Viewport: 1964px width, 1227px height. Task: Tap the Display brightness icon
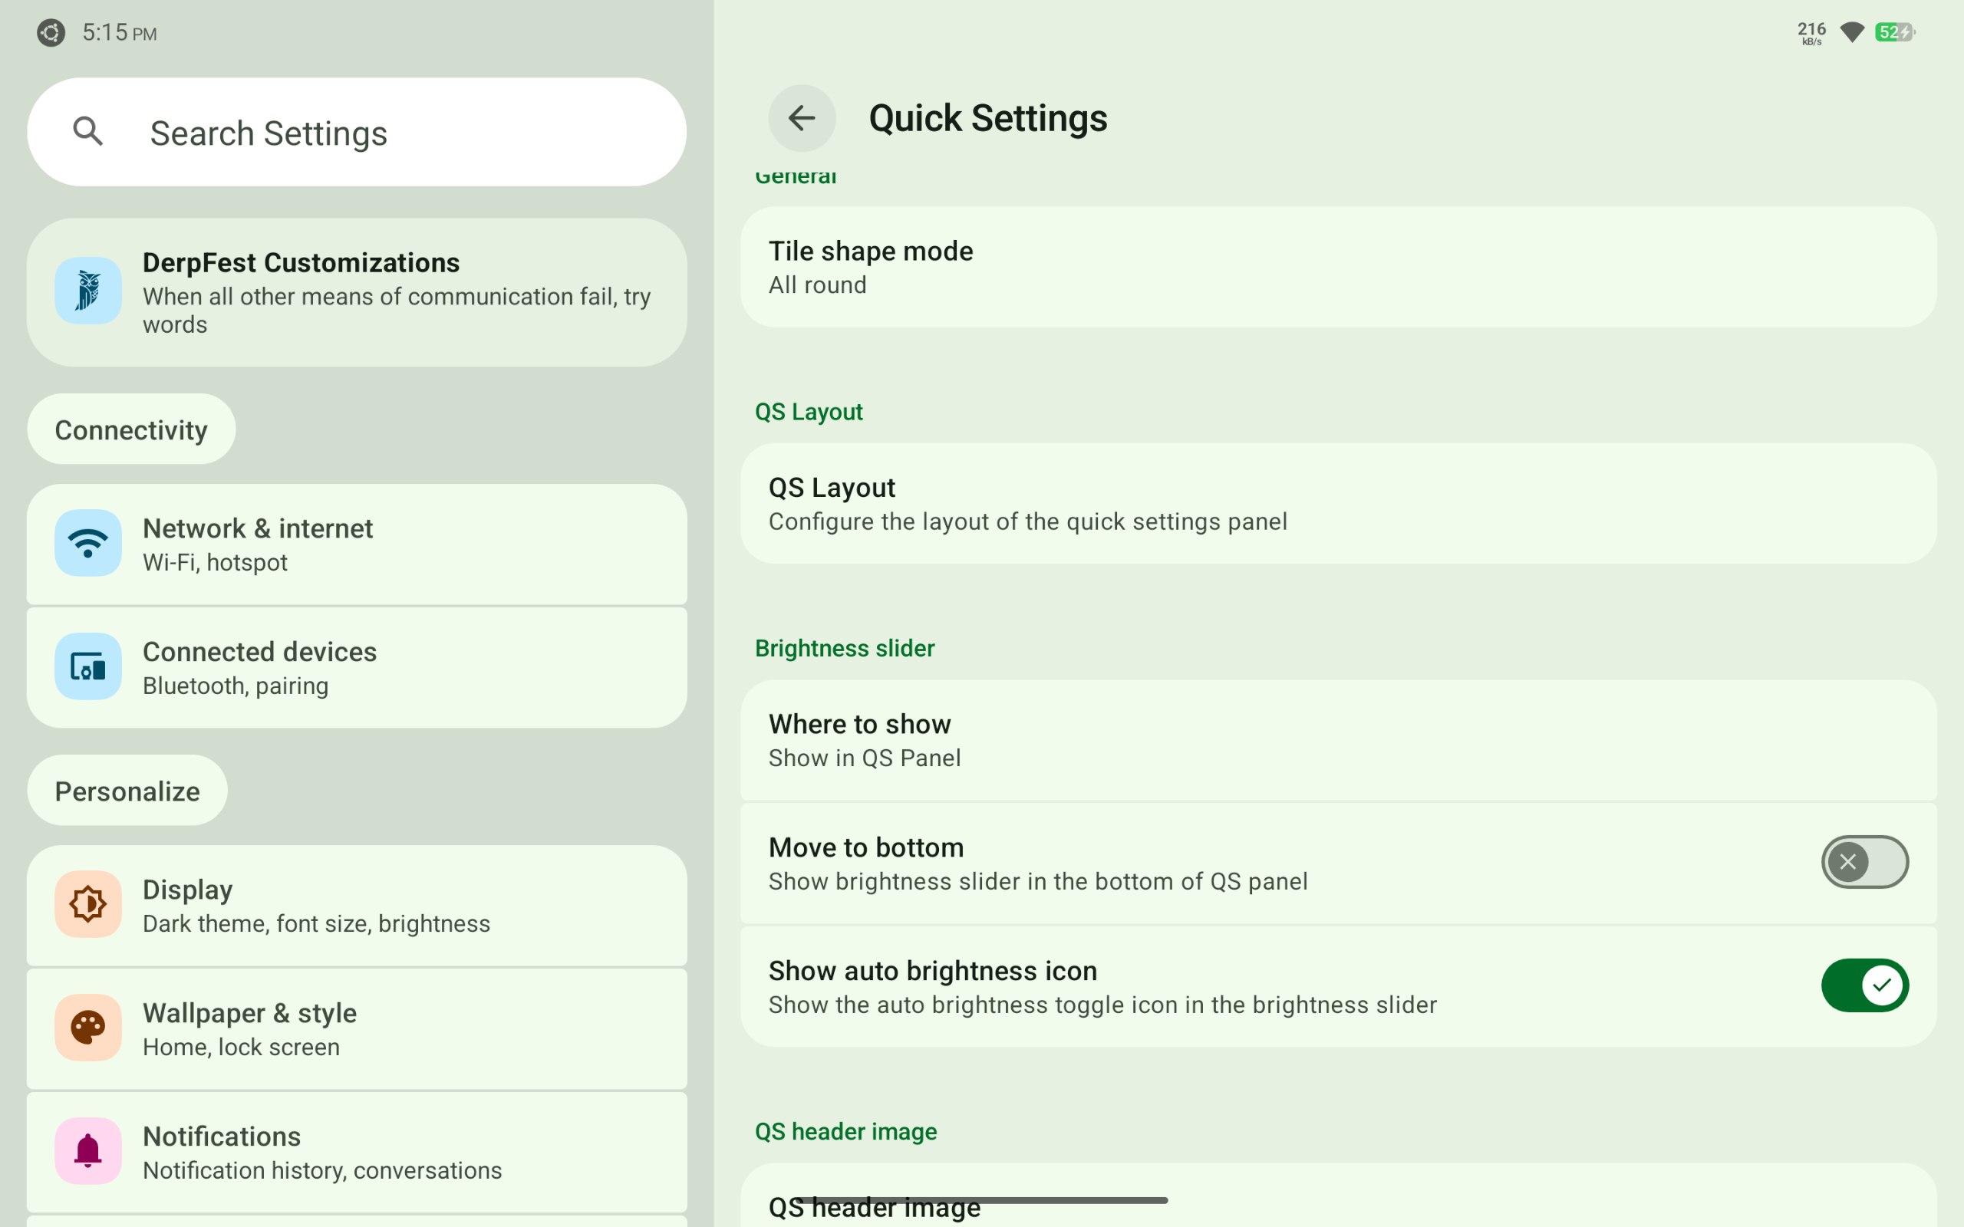tap(87, 904)
